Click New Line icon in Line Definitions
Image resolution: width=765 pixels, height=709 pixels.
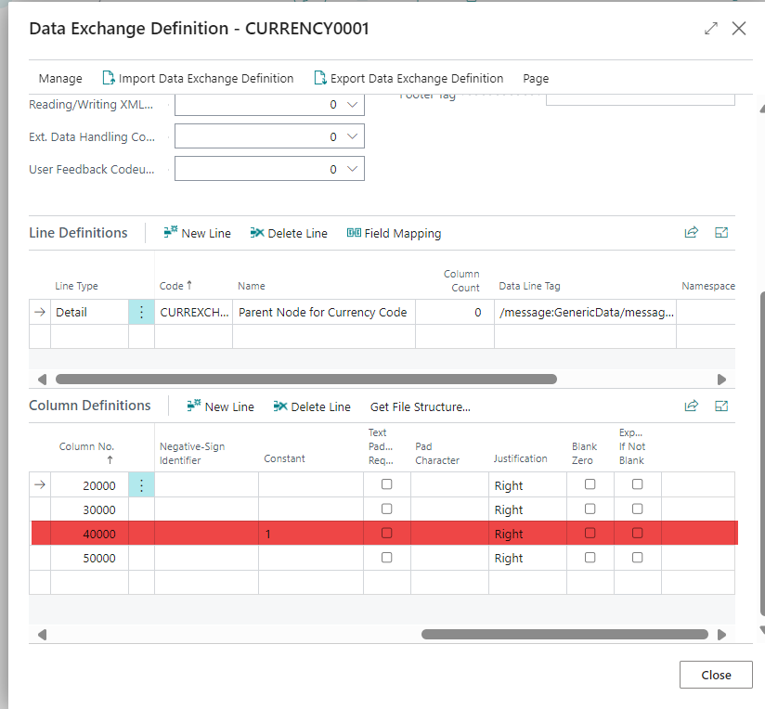(x=170, y=233)
